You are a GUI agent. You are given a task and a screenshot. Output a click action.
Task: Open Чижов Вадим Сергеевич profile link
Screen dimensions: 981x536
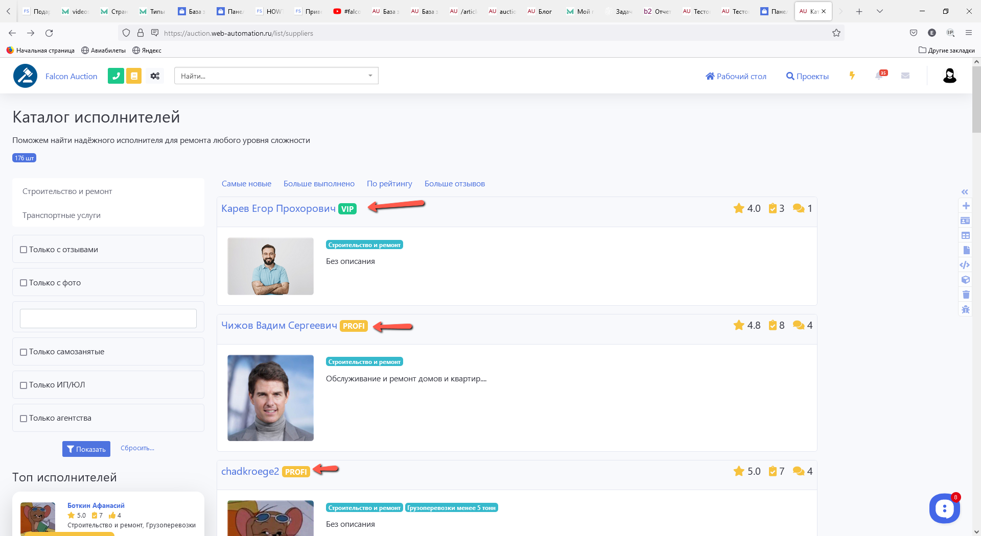279,326
